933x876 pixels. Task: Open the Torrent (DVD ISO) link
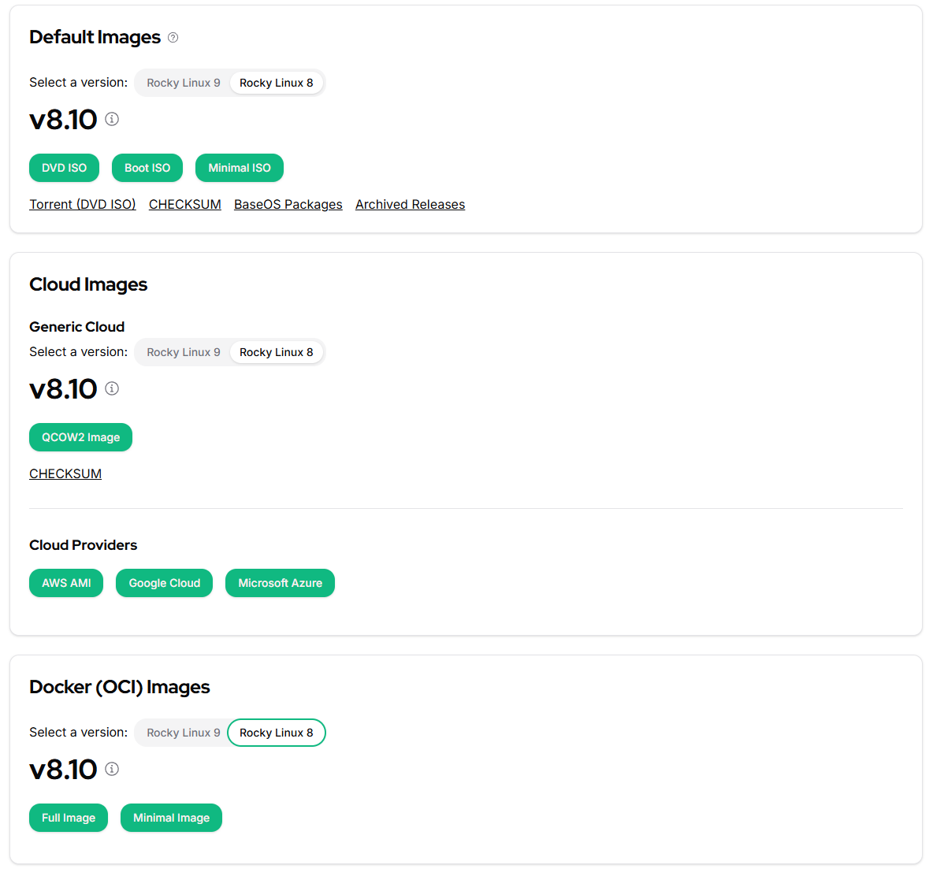pos(83,205)
